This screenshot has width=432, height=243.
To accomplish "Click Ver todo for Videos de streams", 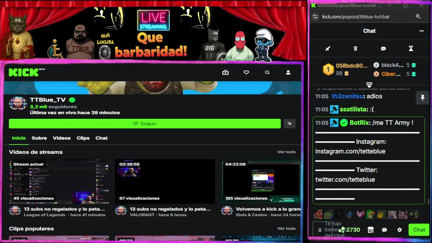I will click(x=287, y=152).
